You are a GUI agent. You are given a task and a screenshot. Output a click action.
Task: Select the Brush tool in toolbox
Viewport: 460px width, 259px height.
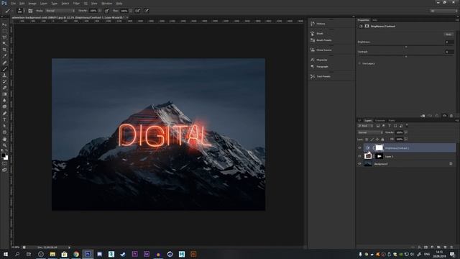click(4, 69)
